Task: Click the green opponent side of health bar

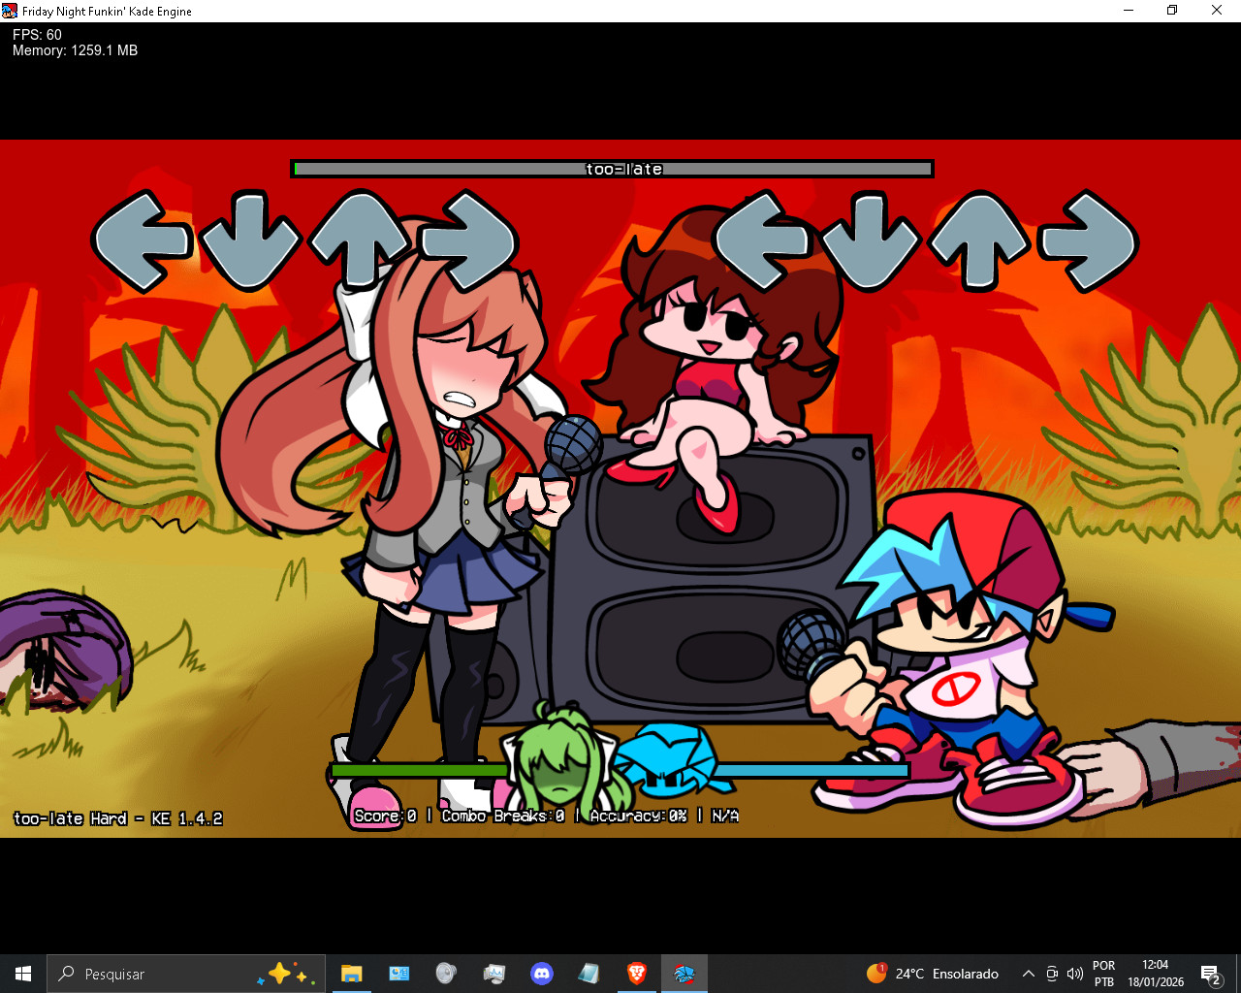Action: (x=419, y=770)
